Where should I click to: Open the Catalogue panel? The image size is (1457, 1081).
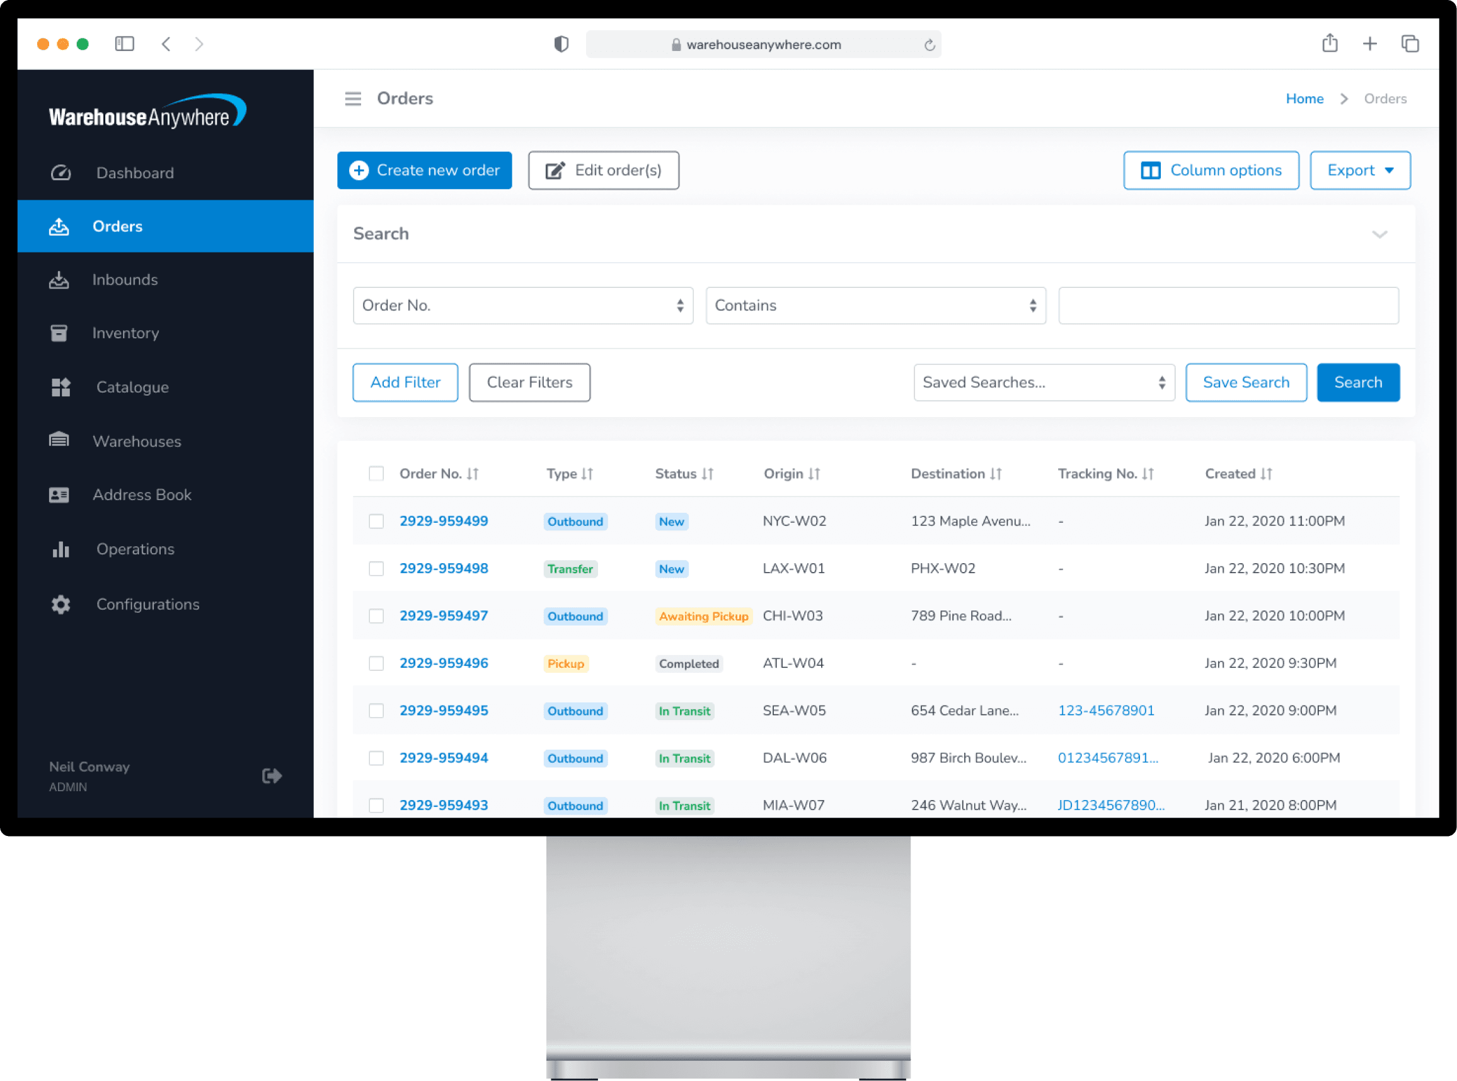132,387
